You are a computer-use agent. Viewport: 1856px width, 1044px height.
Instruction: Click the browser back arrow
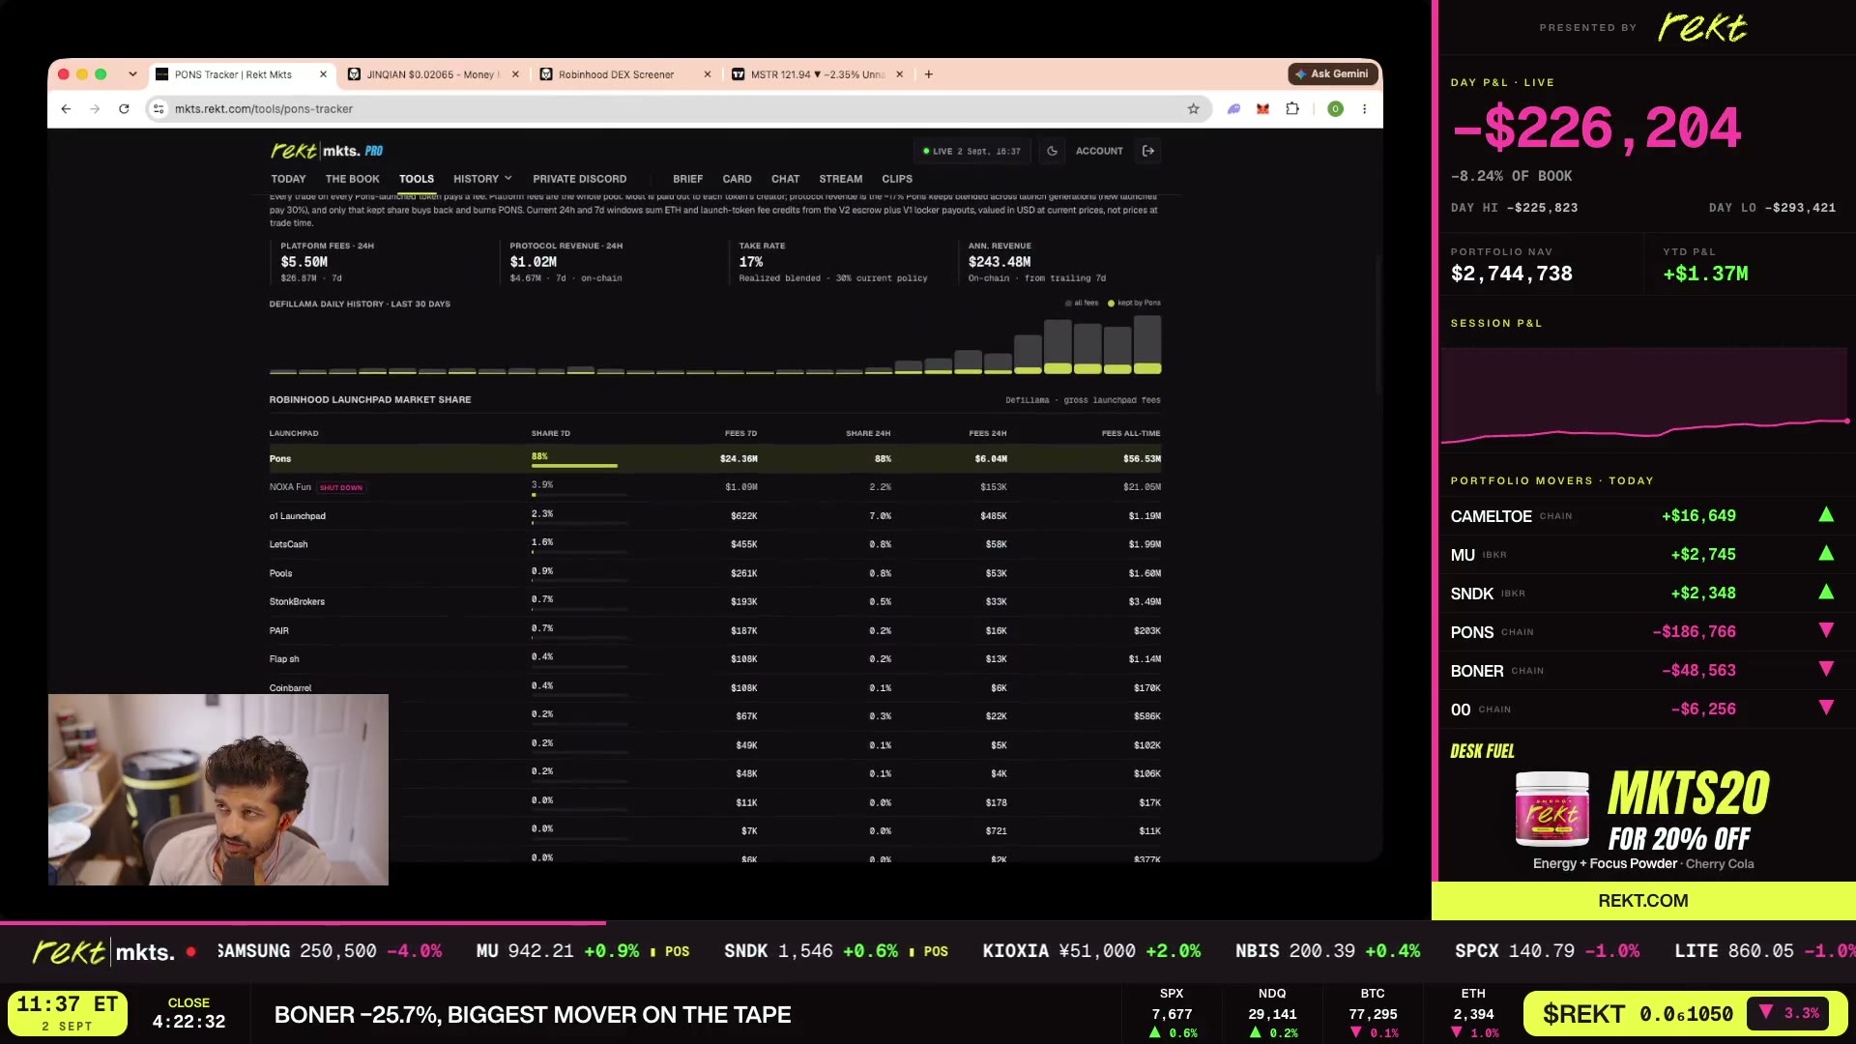click(66, 109)
